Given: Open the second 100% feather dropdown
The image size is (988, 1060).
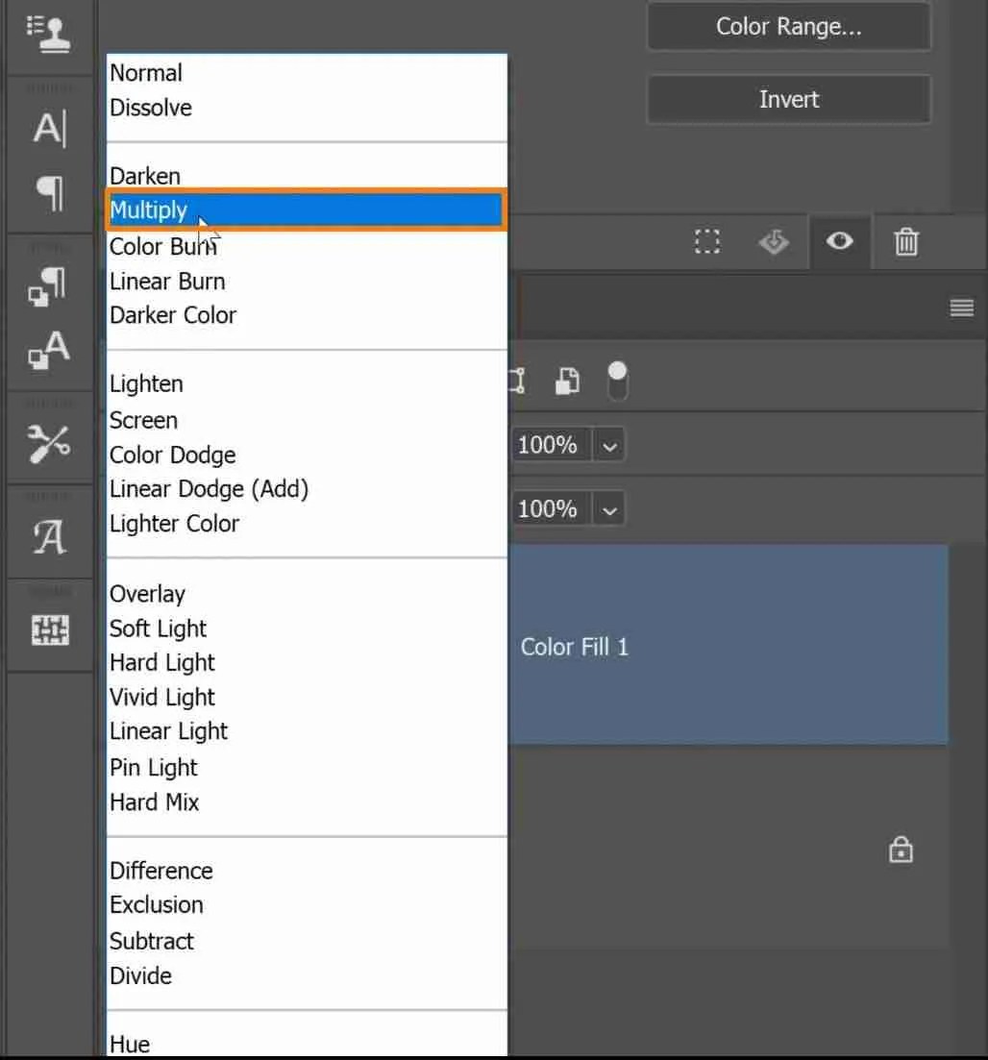Looking at the screenshot, I should pos(608,508).
